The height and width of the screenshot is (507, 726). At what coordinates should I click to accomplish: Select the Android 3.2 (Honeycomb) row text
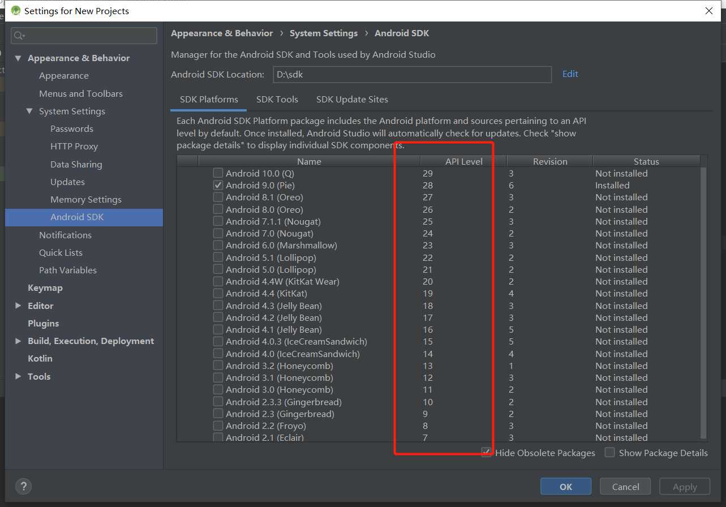[280, 366]
